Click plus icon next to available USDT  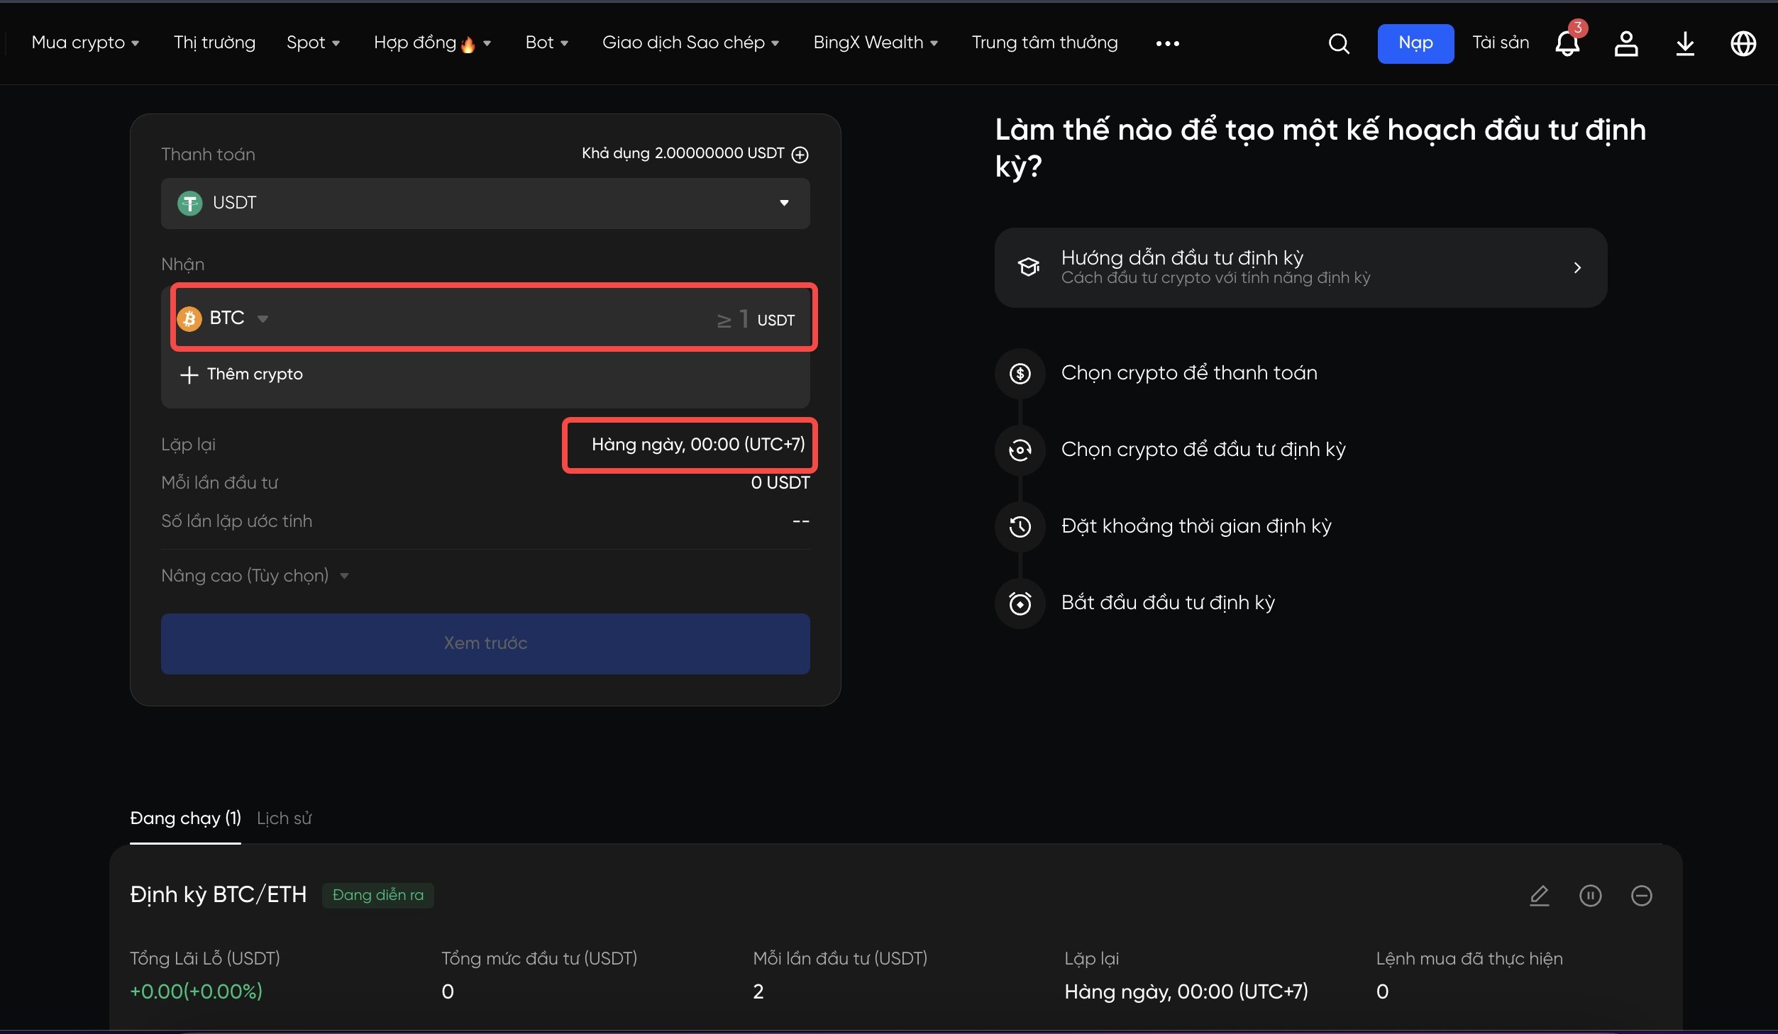point(800,155)
